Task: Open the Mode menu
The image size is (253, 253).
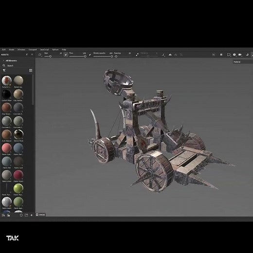Action: pos(12,50)
